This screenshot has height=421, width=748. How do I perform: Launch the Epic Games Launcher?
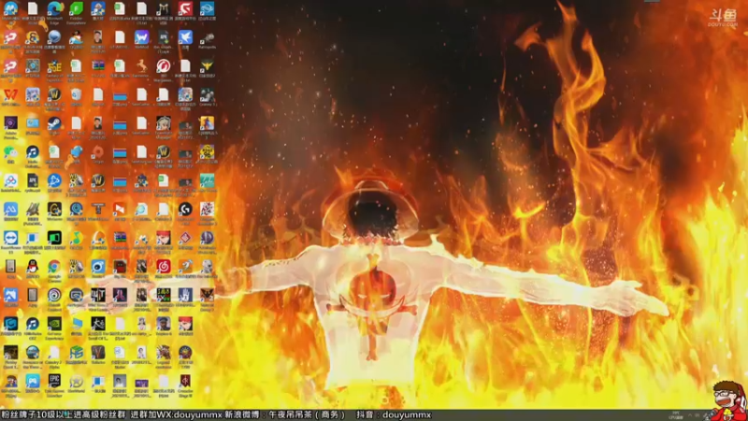(54, 381)
